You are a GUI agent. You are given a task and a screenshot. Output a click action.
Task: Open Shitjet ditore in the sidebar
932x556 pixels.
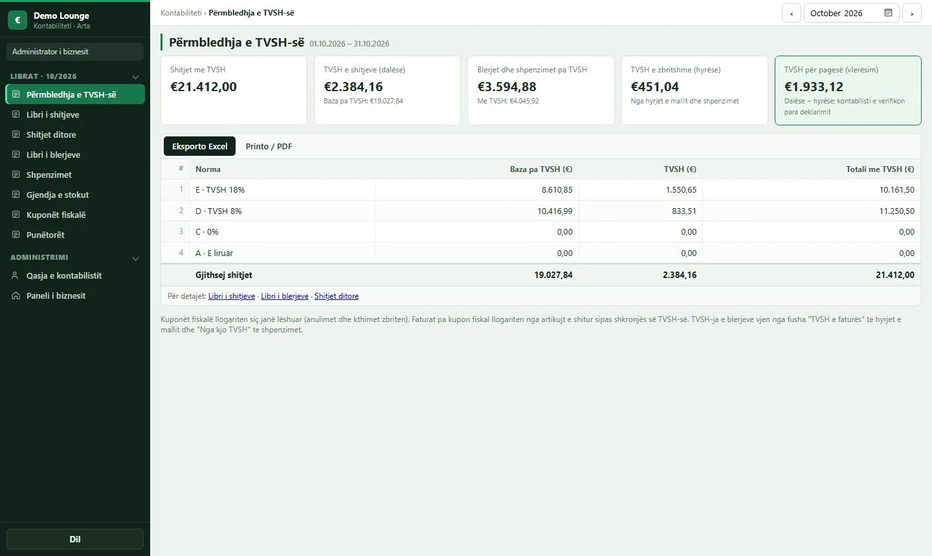click(75, 134)
